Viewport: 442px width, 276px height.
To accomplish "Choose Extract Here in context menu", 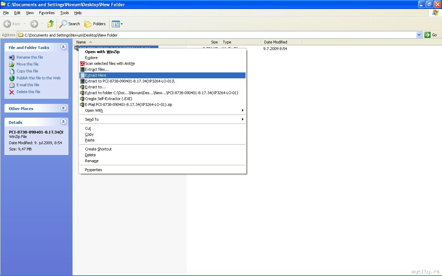I will (162, 75).
